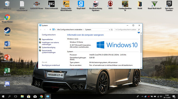Click the red tray icon next to Steam
This screenshot has width=178, height=99.
click(149, 96)
